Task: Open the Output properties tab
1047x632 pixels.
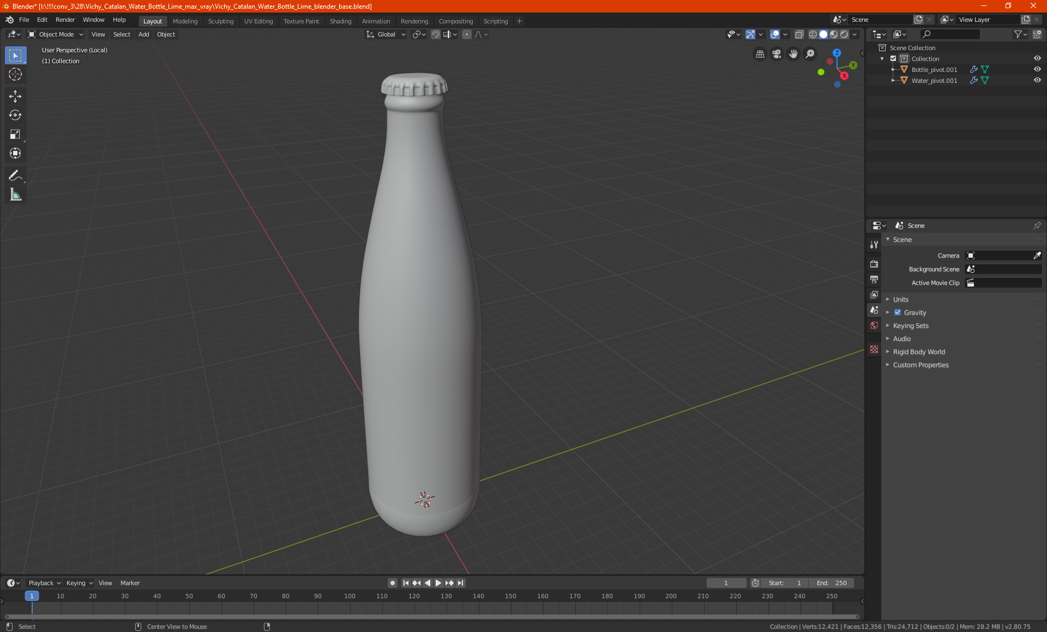Action: tap(874, 279)
